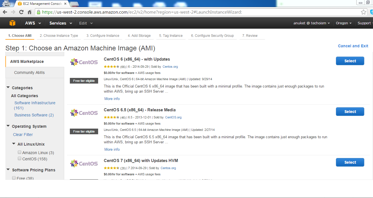The height and width of the screenshot is (198, 373).
Task: Open the CentOS.org seller link for CentOS 6.5
Action: [x=173, y=117]
